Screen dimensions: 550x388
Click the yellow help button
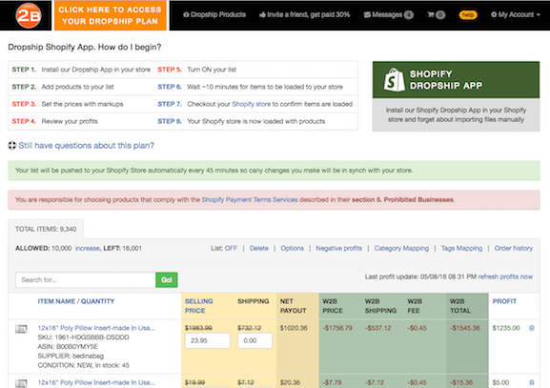[468, 14]
